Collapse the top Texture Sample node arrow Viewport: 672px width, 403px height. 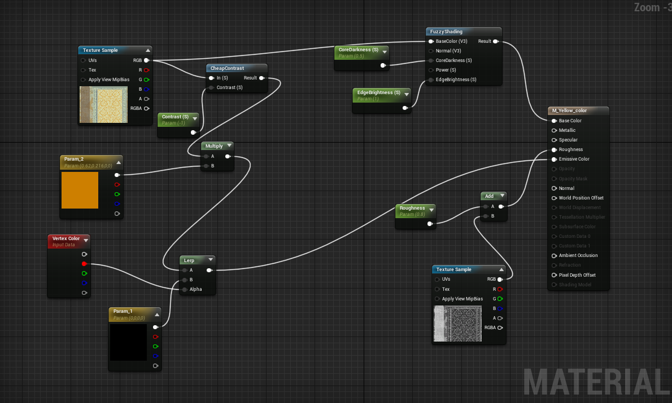click(148, 51)
